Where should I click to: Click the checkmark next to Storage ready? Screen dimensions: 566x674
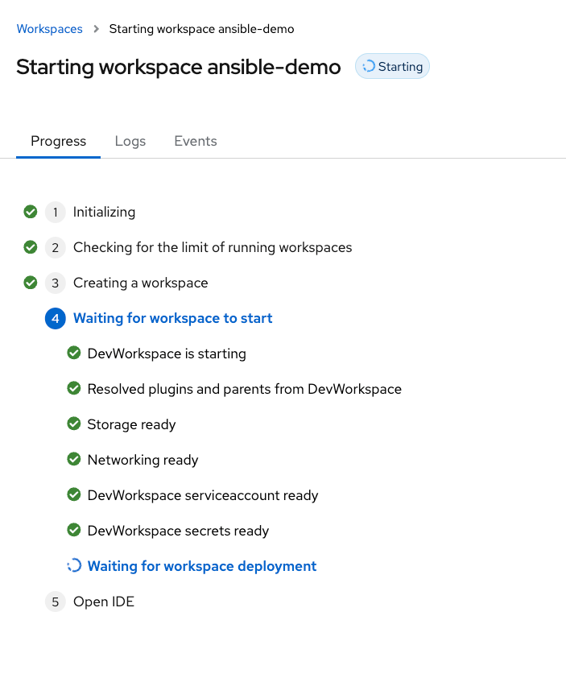coord(74,424)
